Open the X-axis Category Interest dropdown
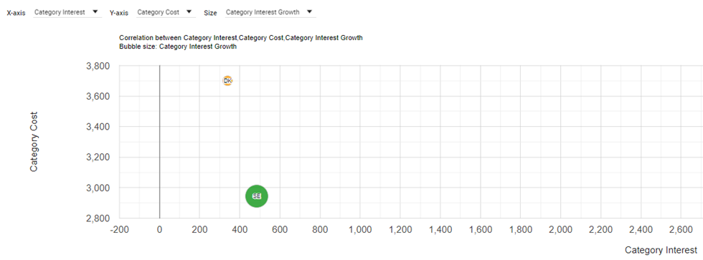703x260 pixels. pos(66,12)
